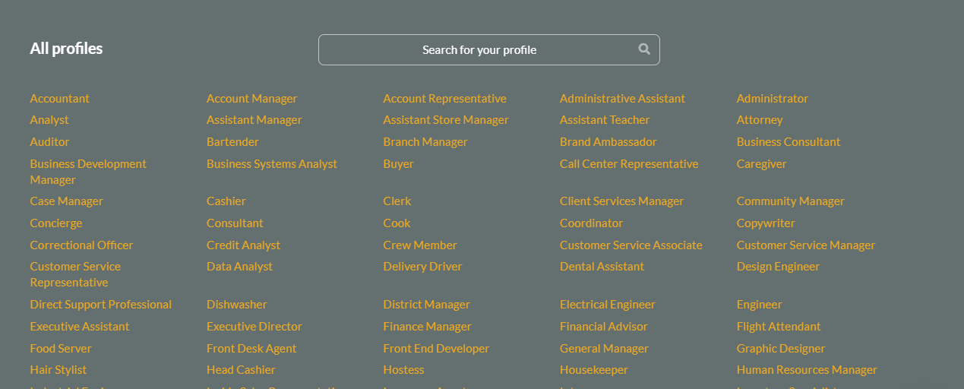Open the Accountant profile link
Screen dimensions: 964x389
[59, 99]
